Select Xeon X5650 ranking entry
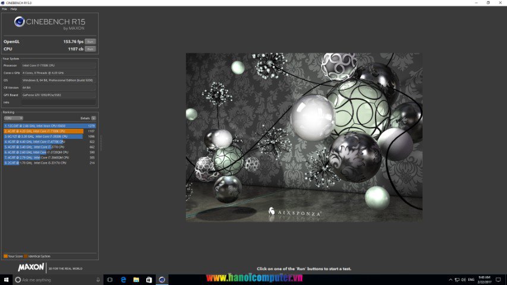 pos(49,126)
